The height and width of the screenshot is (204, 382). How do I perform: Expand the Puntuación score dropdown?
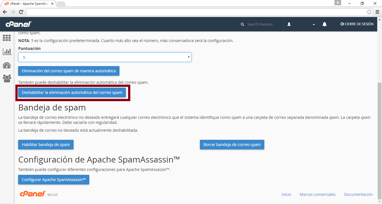tap(105, 57)
